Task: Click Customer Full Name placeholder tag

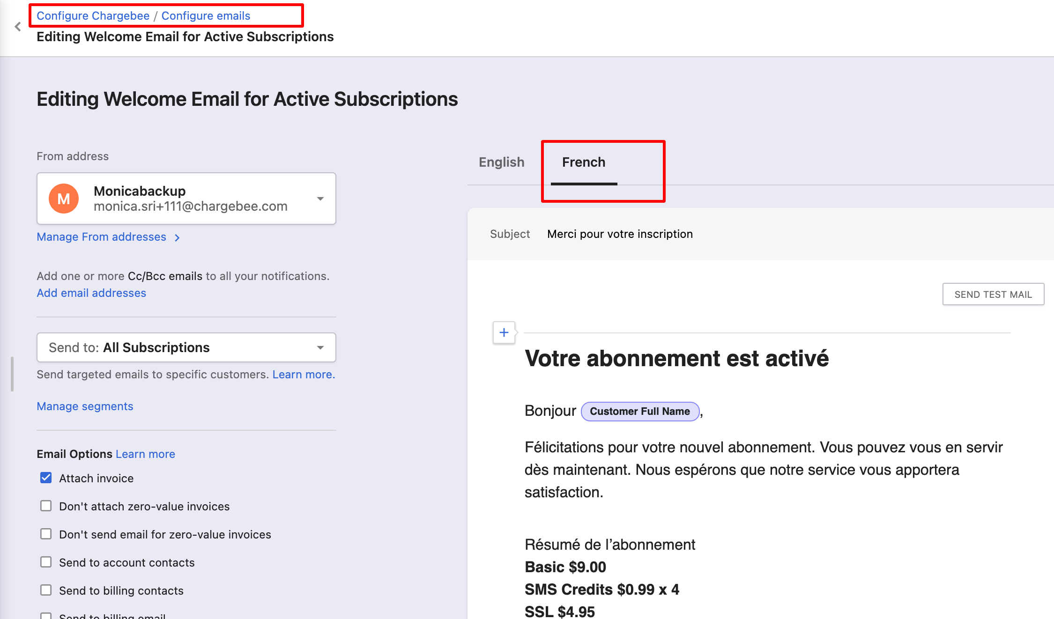Action: [640, 412]
